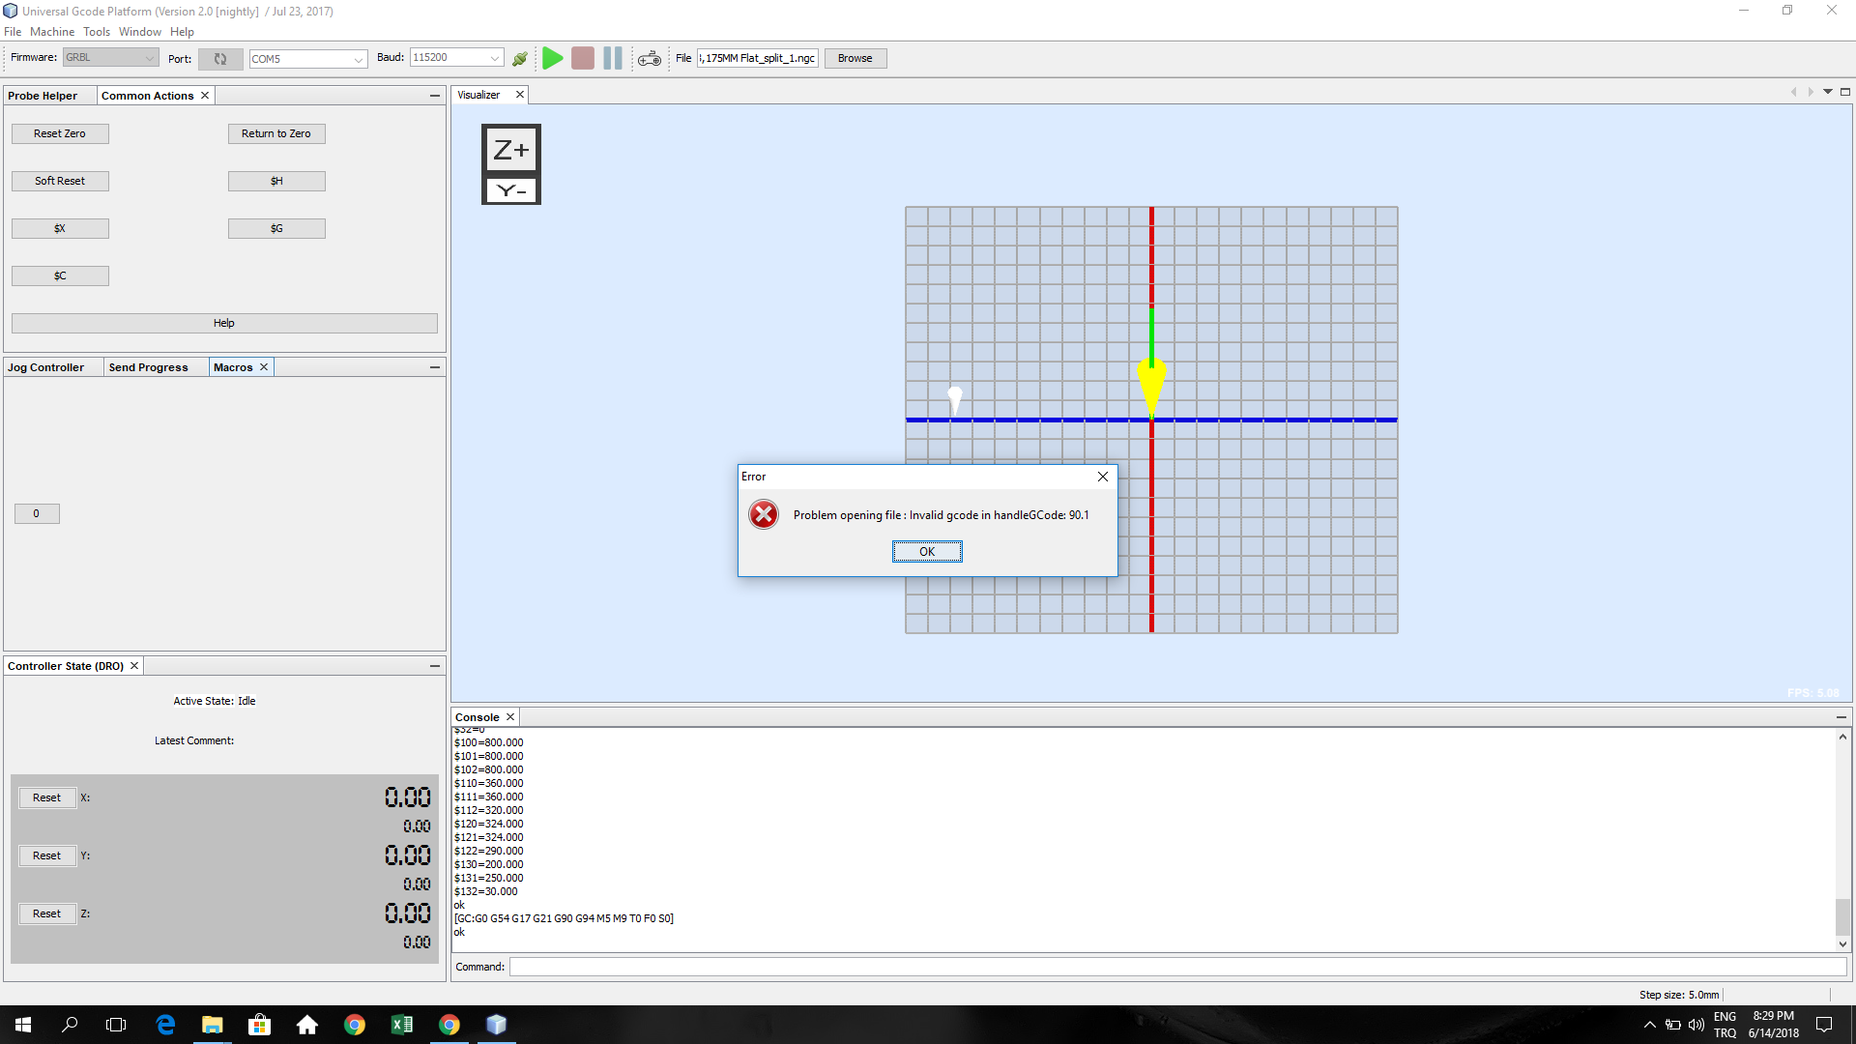Close the Controller State (DRO) tab
The height and width of the screenshot is (1044, 1856).
pyautogui.click(x=134, y=666)
